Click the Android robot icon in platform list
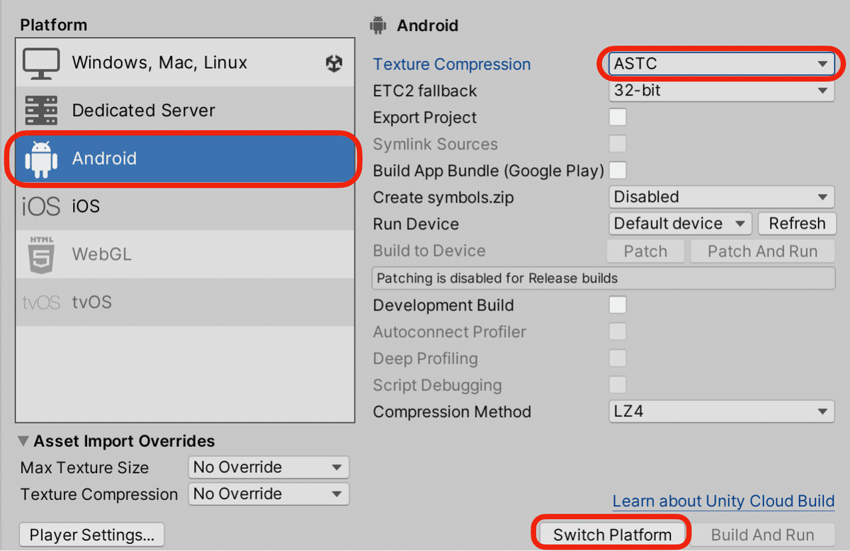The image size is (850, 551). (41, 159)
